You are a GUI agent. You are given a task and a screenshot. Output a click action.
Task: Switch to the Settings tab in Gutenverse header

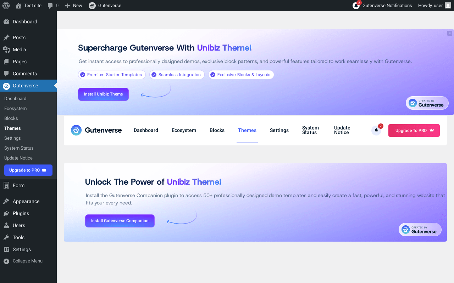[279, 130]
